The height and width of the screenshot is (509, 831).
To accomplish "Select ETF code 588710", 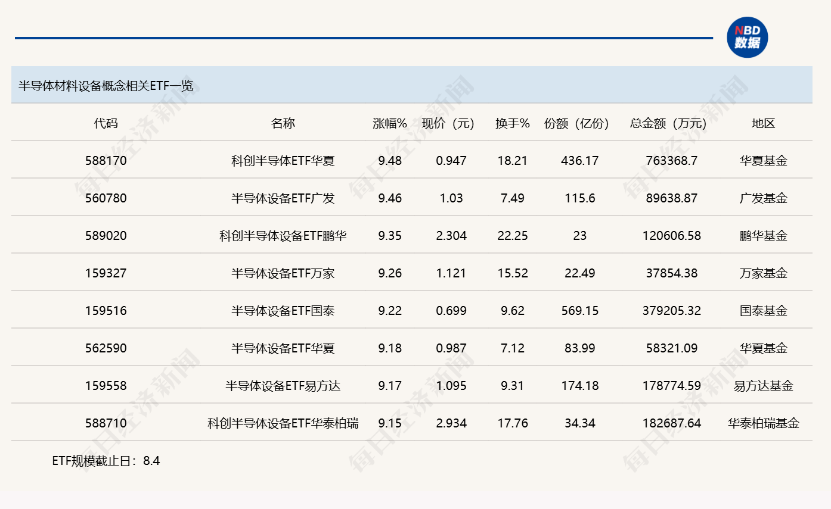I will click(106, 423).
